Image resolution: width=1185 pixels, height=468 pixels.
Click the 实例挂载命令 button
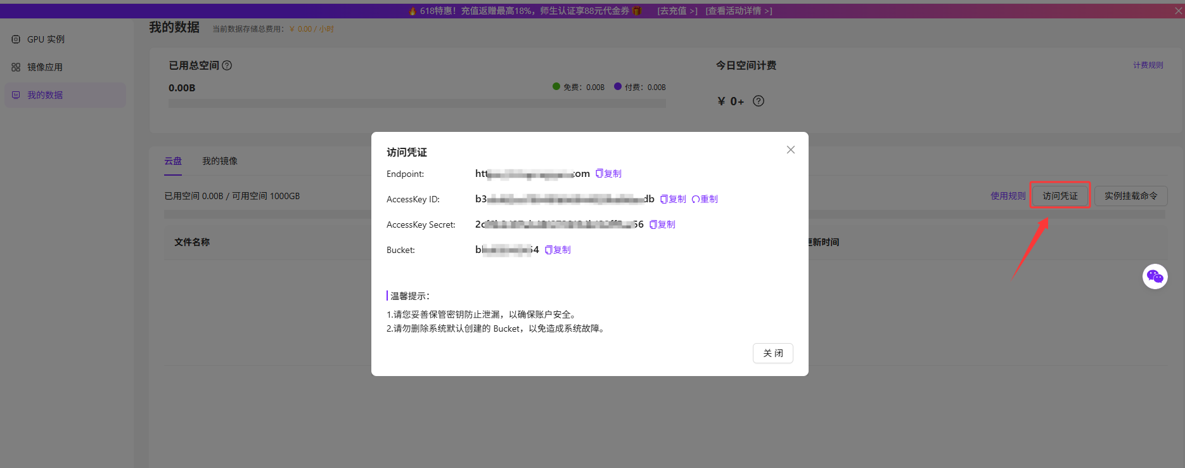[x=1131, y=196]
